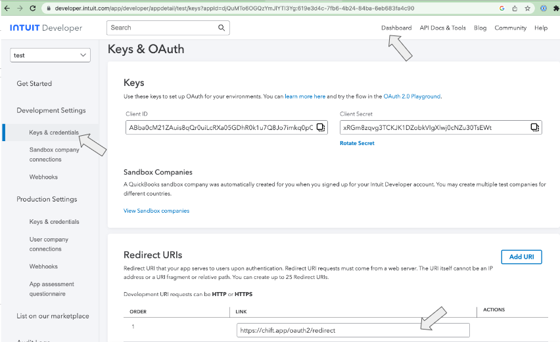Bookmark this page with the star icon

[x=528, y=8]
